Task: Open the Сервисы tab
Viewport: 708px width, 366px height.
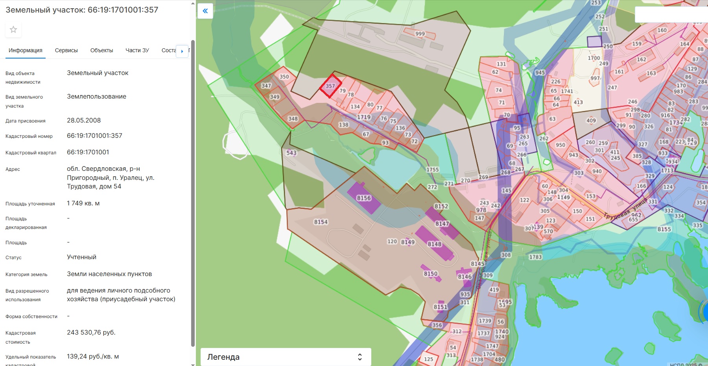Action: click(66, 50)
